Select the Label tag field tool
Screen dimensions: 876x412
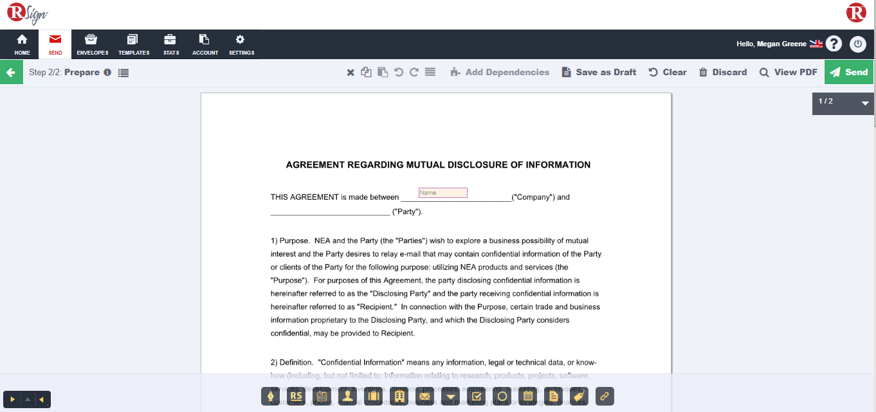point(579,396)
